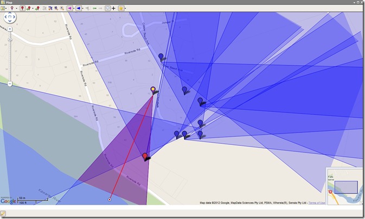Viewport: 365px width, 219px height.
Task: Toggle the speech bubble labels button
Action: click(x=107, y=8)
